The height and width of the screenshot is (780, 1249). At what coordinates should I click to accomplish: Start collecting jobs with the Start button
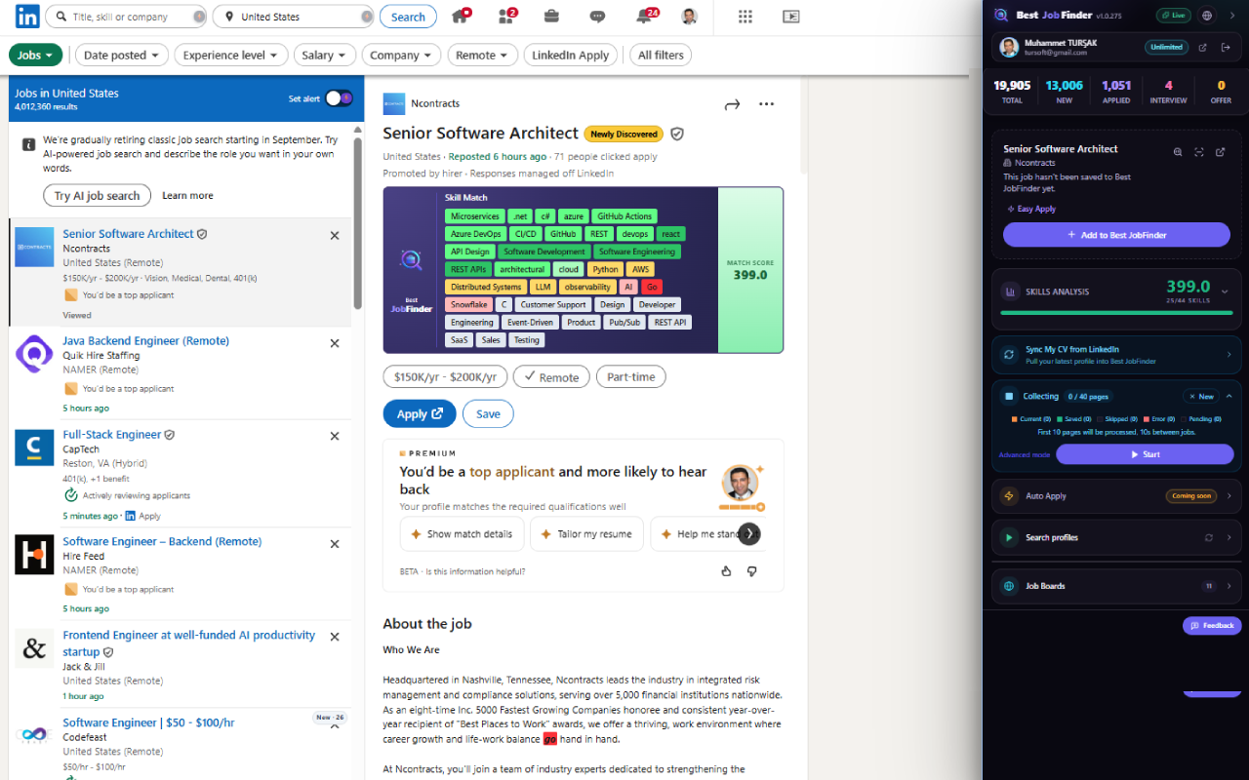point(1145,454)
